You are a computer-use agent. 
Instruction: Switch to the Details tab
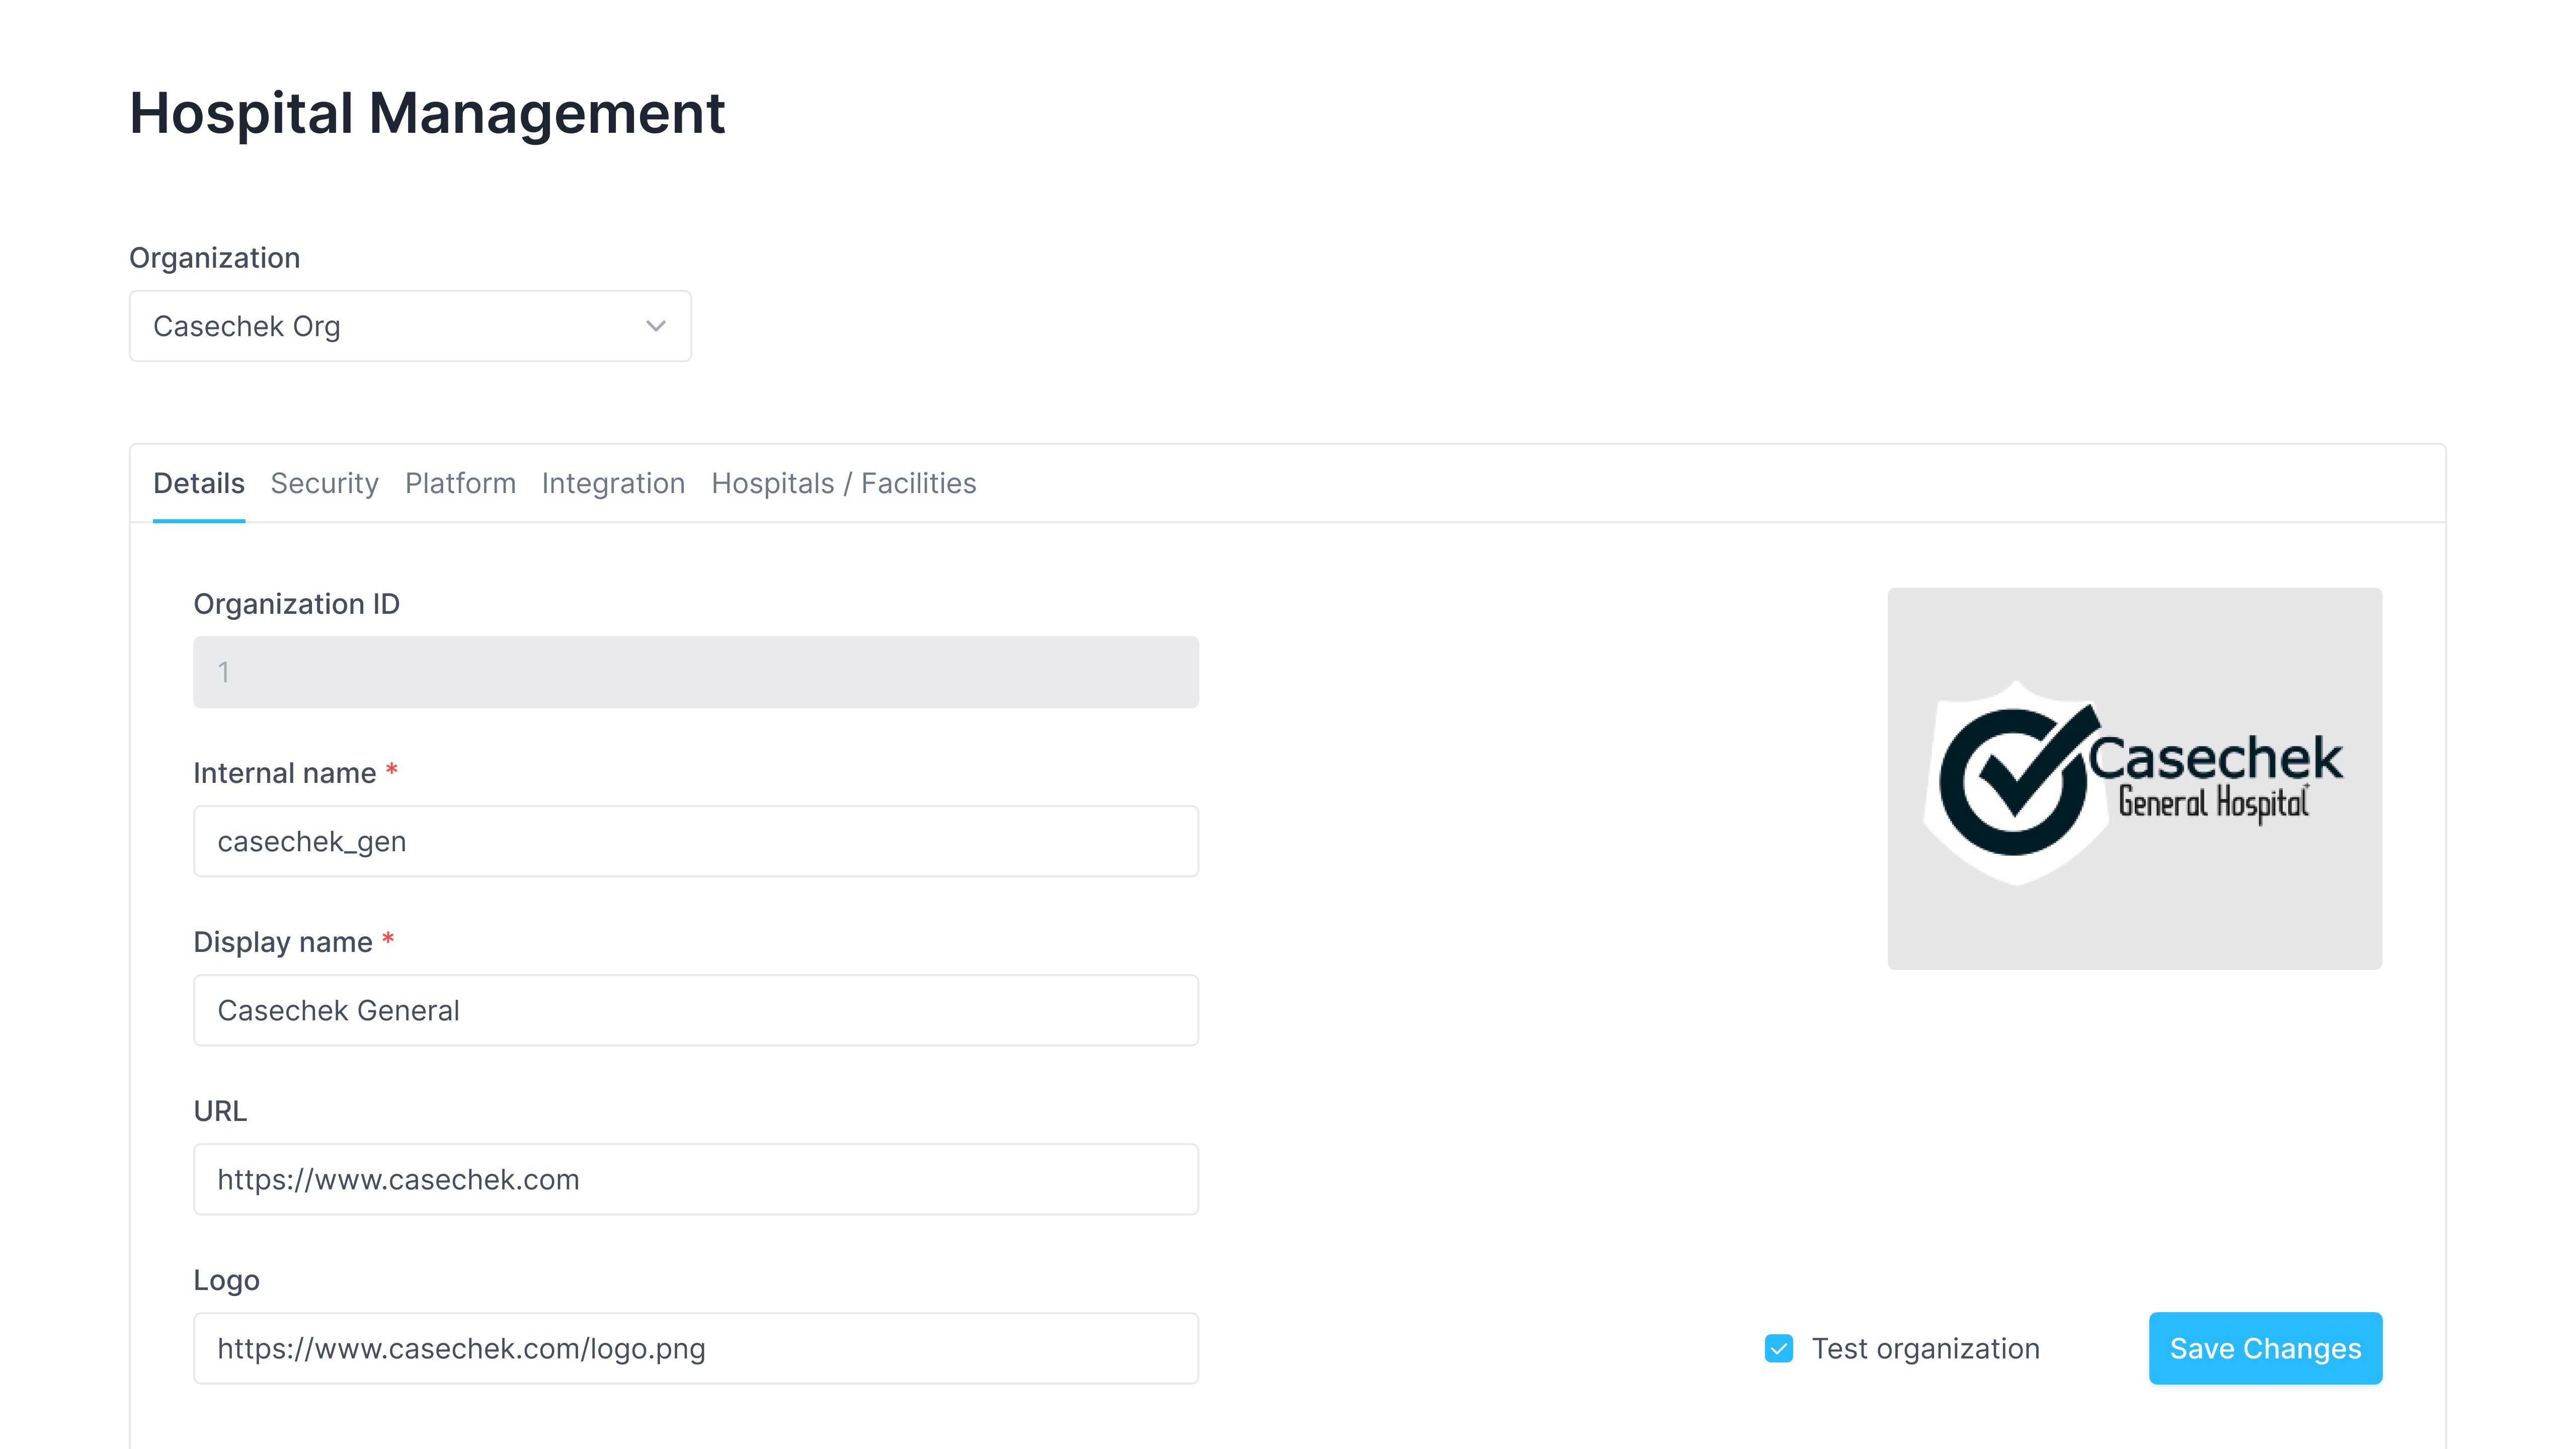(x=198, y=484)
